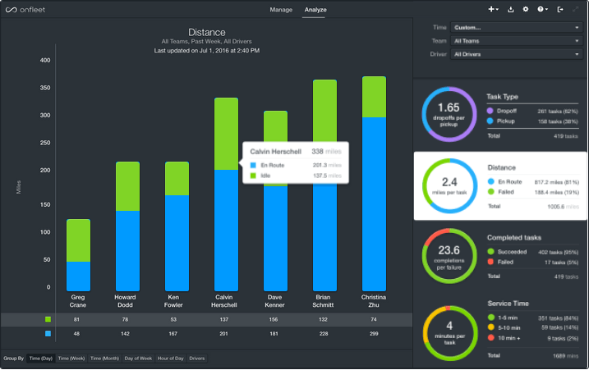The width and height of the screenshot is (589, 370).
Task: Click the fullscreen expand icon
Action: 575,9
